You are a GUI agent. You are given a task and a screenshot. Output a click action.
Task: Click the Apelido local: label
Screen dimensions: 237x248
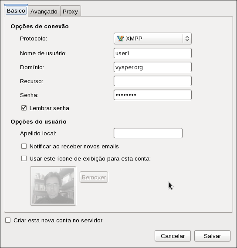38,133
